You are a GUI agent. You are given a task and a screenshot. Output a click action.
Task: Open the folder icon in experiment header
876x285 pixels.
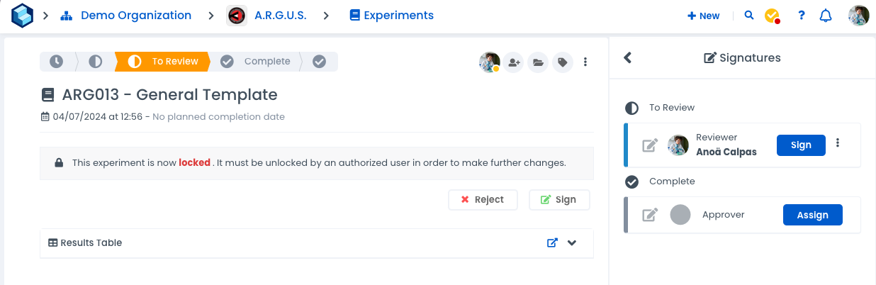pos(539,62)
